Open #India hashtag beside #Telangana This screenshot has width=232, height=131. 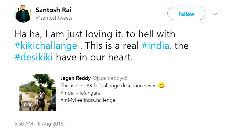[x=67, y=93]
